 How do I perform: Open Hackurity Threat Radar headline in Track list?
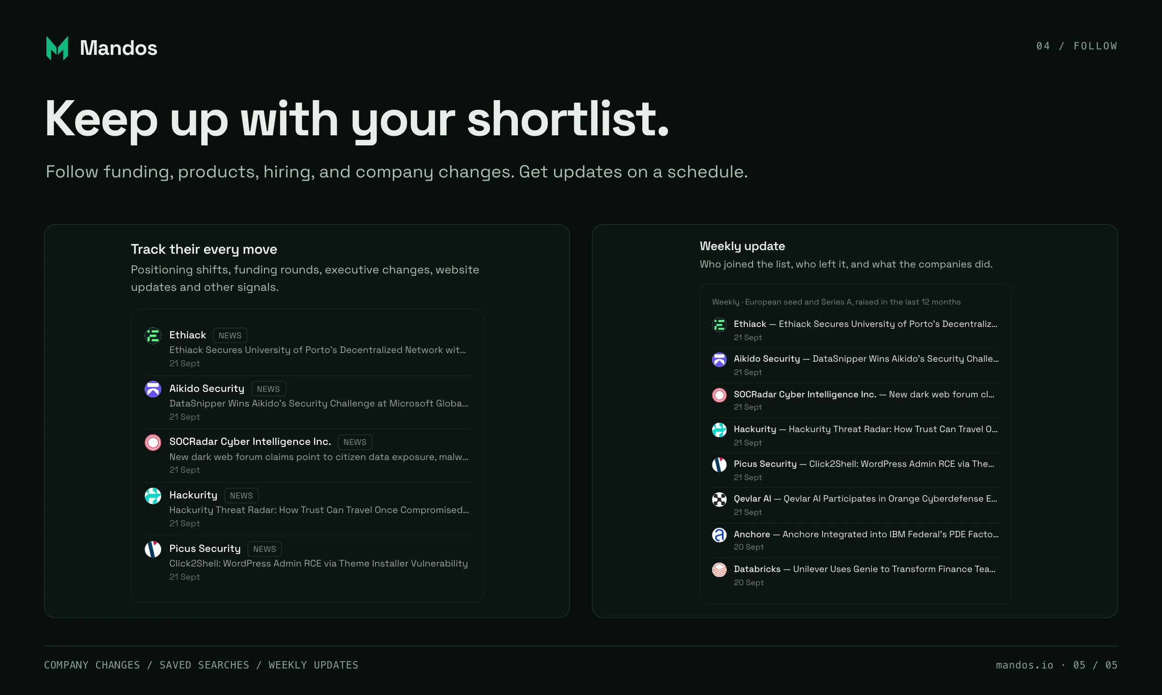[x=319, y=510]
